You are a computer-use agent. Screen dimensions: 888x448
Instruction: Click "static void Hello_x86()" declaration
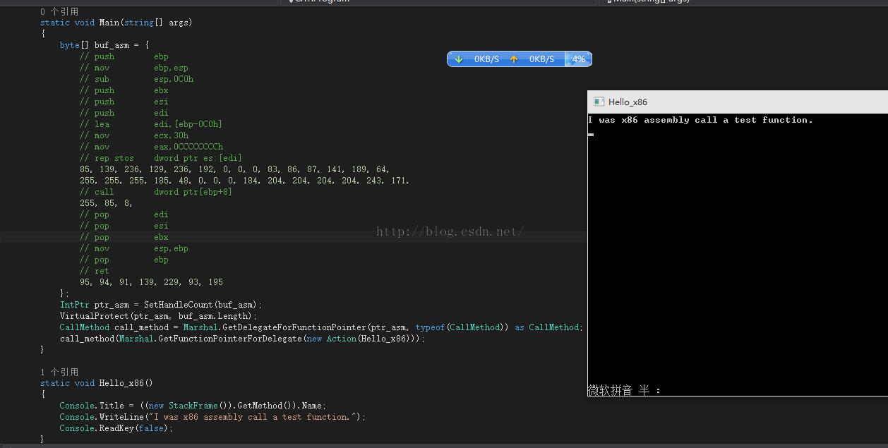click(97, 383)
